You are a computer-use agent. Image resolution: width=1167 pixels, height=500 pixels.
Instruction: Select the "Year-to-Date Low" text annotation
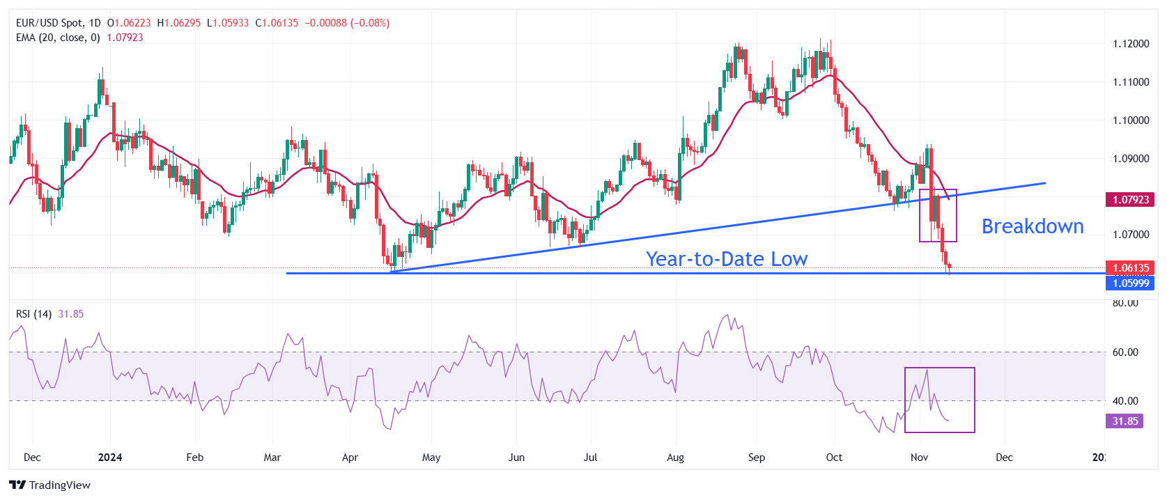tap(726, 259)
